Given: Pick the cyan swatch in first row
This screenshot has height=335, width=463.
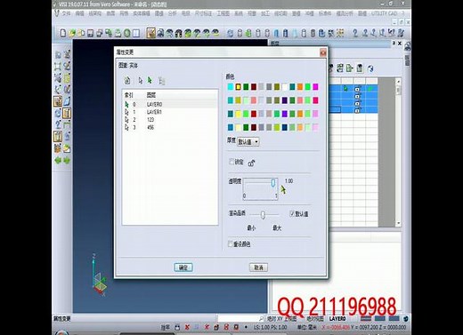Looking at the screenshot, I should tap(231, 87).
